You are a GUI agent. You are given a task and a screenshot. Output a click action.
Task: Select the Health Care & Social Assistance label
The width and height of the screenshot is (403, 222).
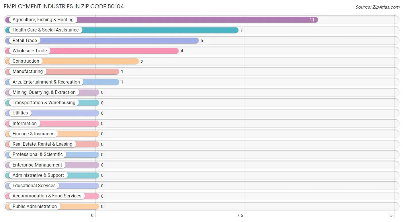(46, 30)
